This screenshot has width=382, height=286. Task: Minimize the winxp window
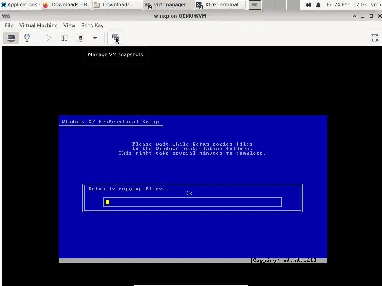pos(363,16)
